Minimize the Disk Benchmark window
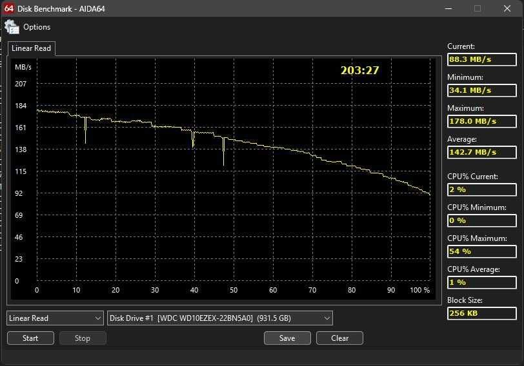The width and height of the screenshot is (524, 366). click(448, 8)
